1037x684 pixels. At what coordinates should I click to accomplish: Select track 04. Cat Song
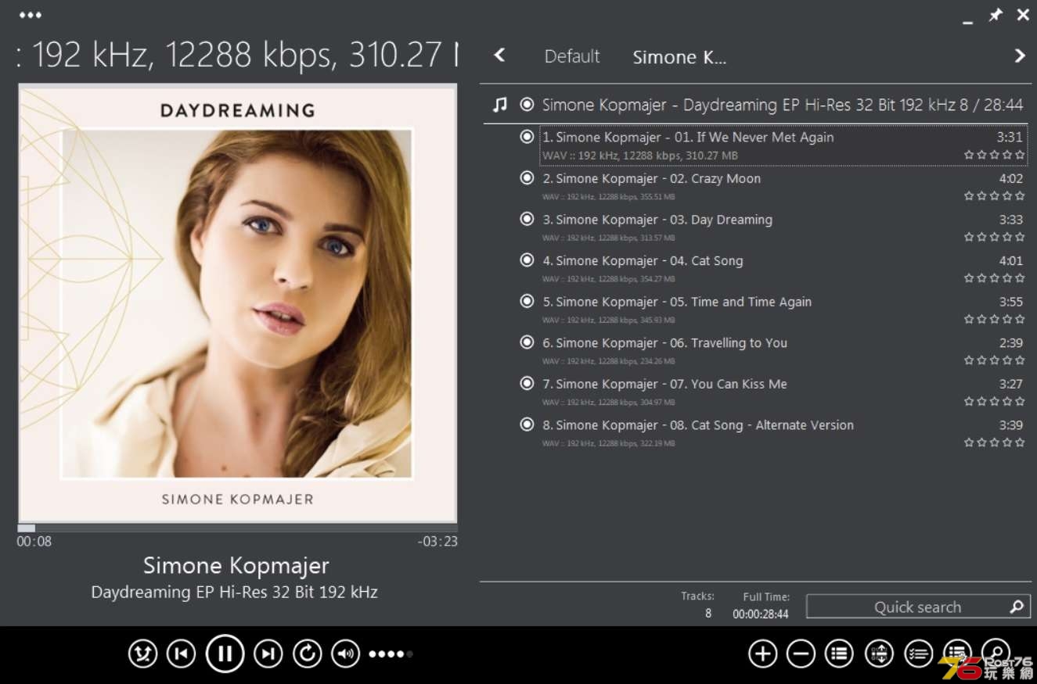(783, 268)
